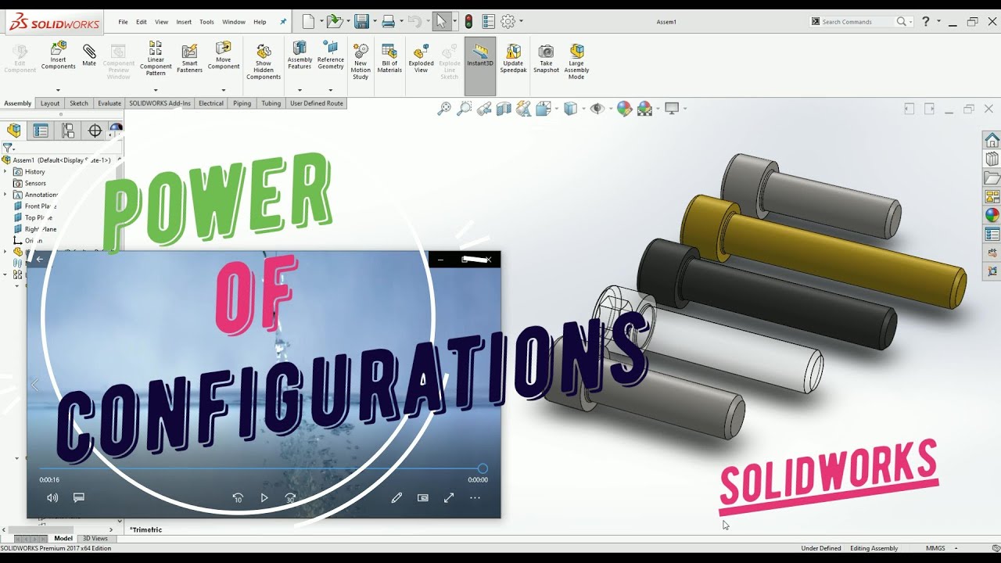Open SOLIDWORKS Resources home icon in task pane
Image resolution: width=1001 pixels, height=563 pixels.
(x=992, y=140)
